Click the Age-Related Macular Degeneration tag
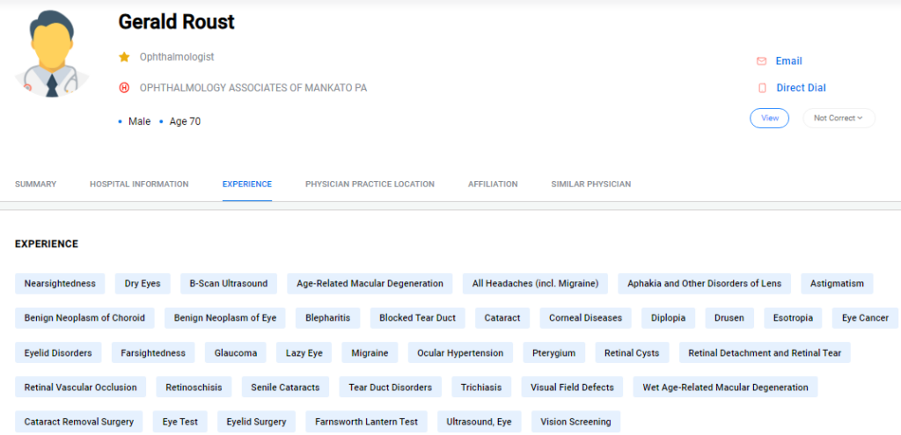The image size is (901, 435). click(x=370, y=284)
